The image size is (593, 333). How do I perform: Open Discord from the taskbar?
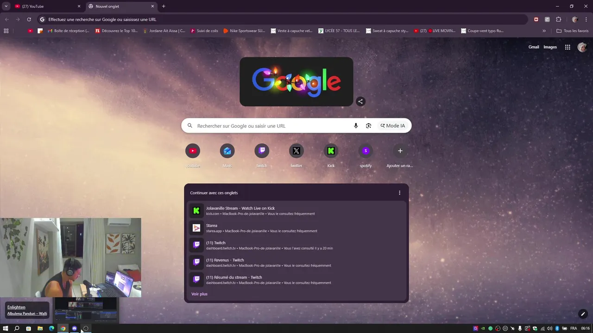(75, 328)
